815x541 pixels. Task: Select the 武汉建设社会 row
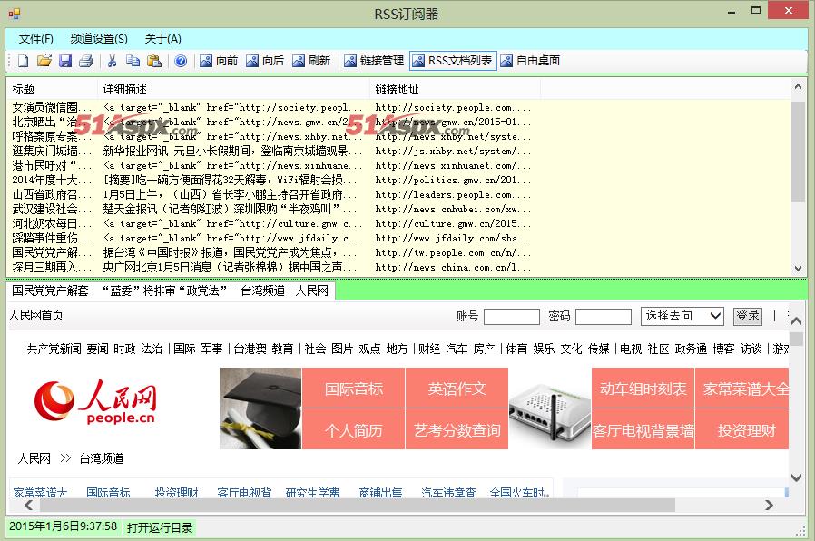(x=271, y=210)
